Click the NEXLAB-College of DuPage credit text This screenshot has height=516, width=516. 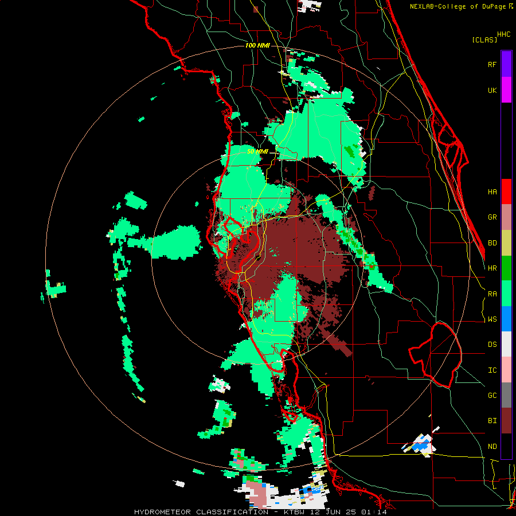458,6
